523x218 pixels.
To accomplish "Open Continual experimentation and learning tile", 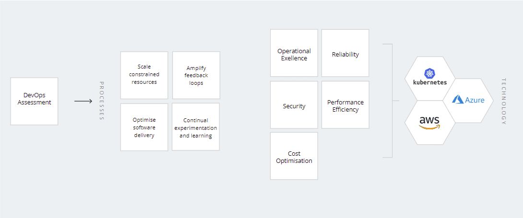I will (x=196, y=127).
